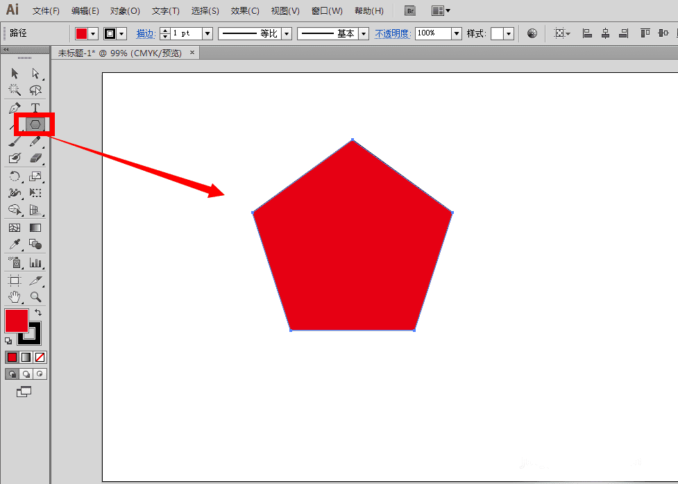
Task: Open the 视图(V) menu
Action: [285, 11]
